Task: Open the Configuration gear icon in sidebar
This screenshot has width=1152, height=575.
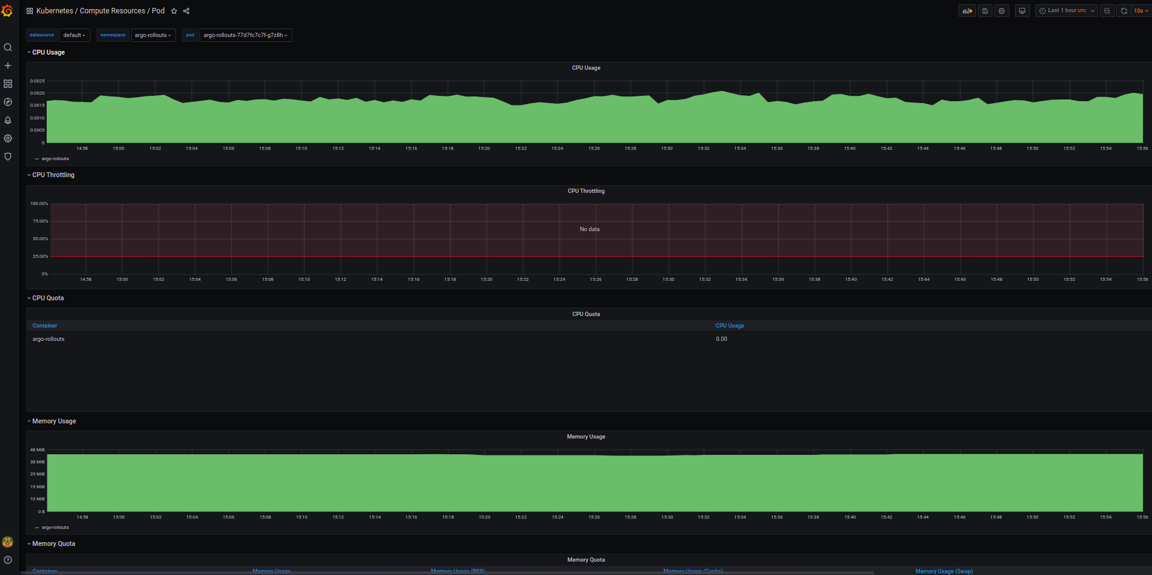Action: coord(8,138)
